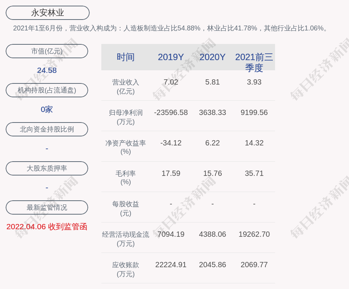Select the ROE value -34.12

click(171, 143)
